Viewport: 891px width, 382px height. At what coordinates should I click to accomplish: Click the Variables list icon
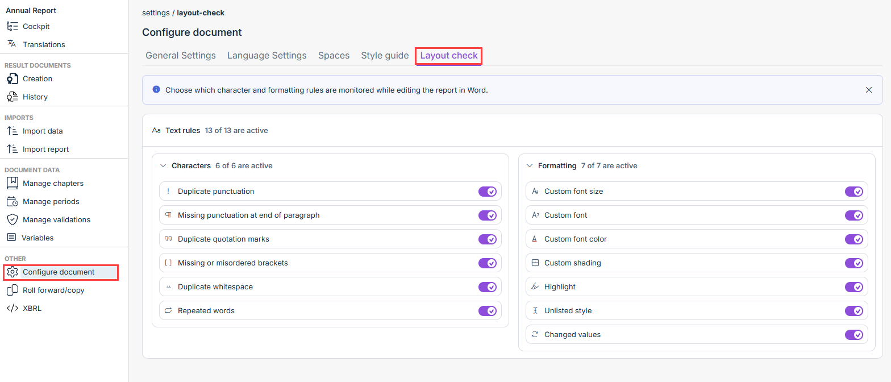(x=11, y=238)
